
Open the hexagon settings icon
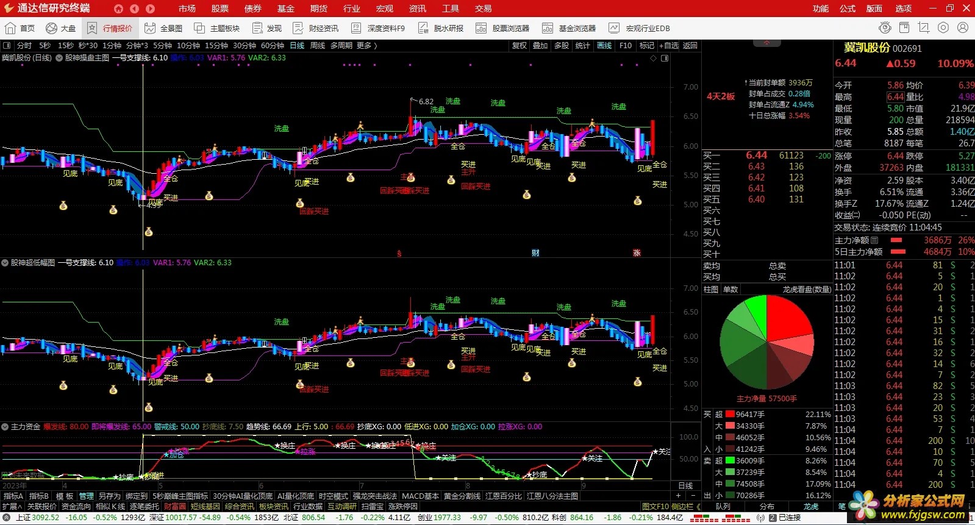coord(943,27)
